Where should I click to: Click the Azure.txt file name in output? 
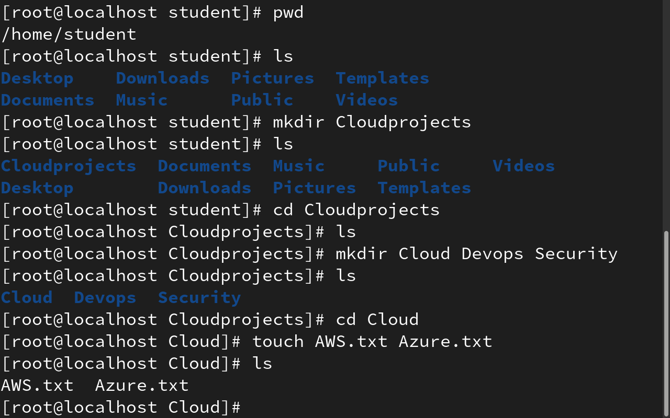coord(142,386)
